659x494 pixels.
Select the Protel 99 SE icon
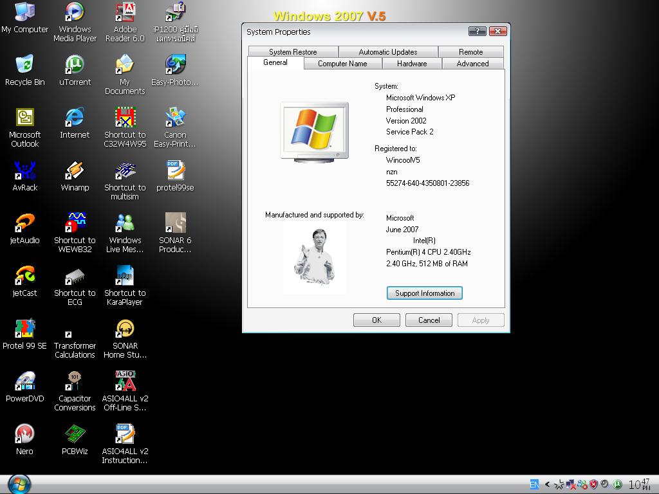(x=25, y=334)
